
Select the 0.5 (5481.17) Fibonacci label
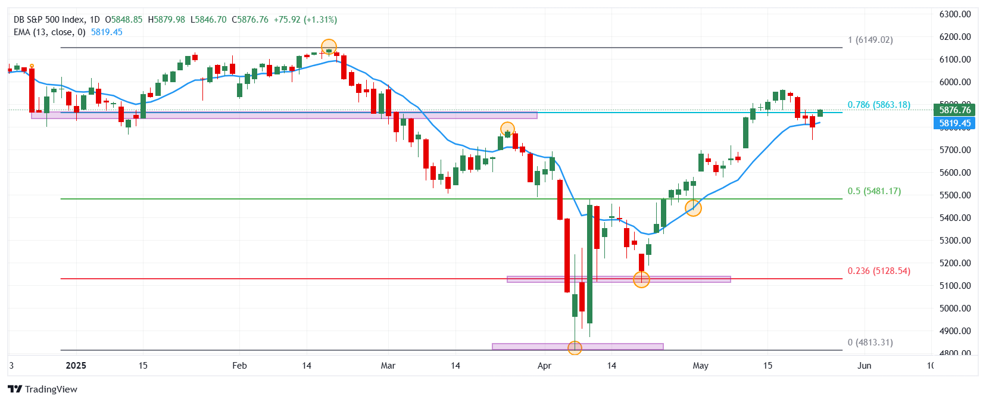click(x=874, y=191)
